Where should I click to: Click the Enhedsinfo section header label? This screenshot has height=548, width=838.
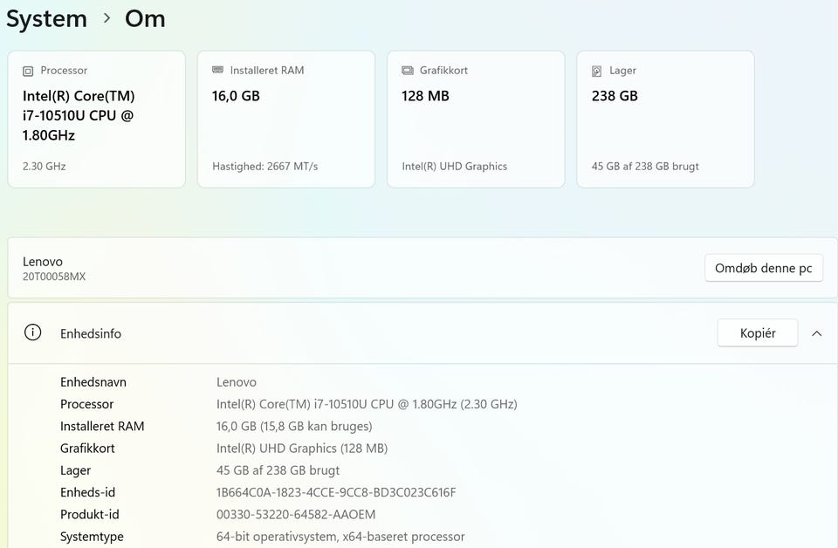(91, 333)
